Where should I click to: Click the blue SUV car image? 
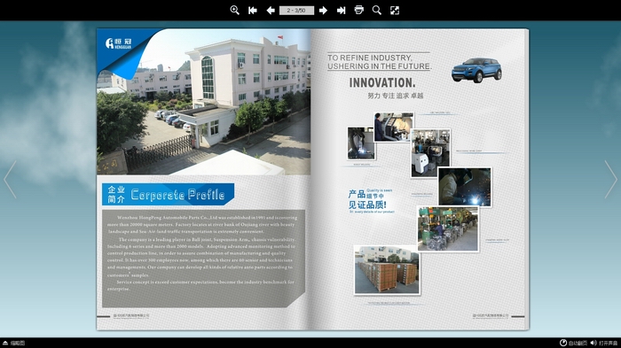(x=476, y=70)
